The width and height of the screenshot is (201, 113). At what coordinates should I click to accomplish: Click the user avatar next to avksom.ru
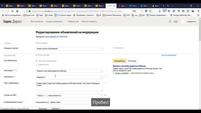[x=183, y=22]
